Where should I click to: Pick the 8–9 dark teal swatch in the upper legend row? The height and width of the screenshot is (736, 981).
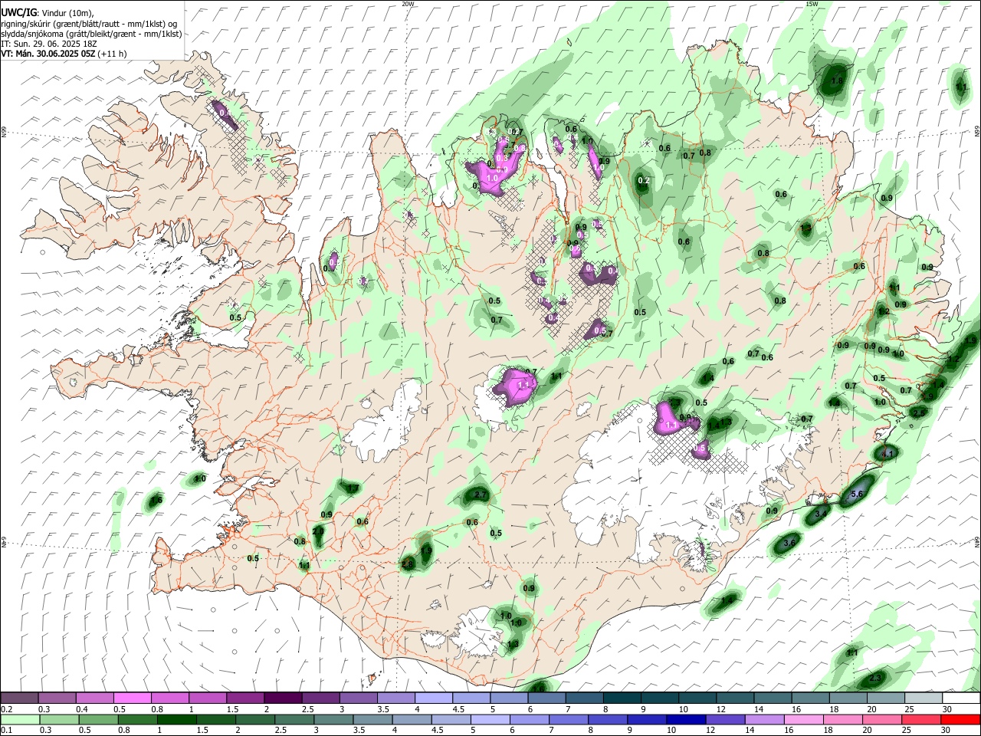click(622, 698)
